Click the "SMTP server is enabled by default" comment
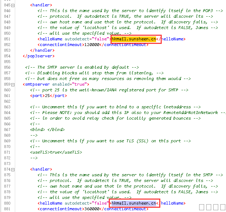Viewport: 226px width, 212px height. coord(82,68)
